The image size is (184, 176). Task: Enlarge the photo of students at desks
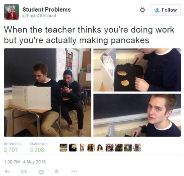(48, 92)
